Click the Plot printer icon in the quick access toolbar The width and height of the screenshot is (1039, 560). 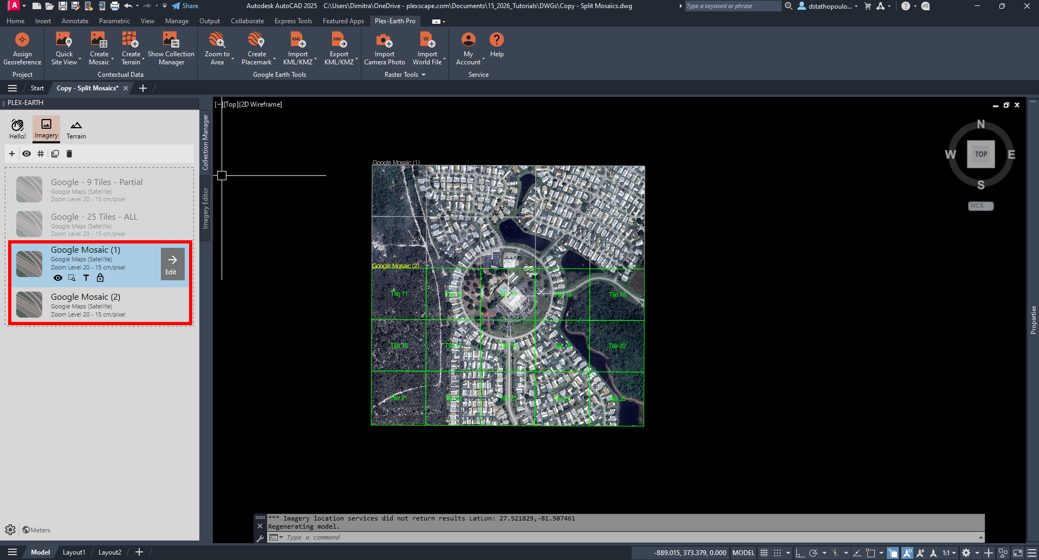point(115,6)
